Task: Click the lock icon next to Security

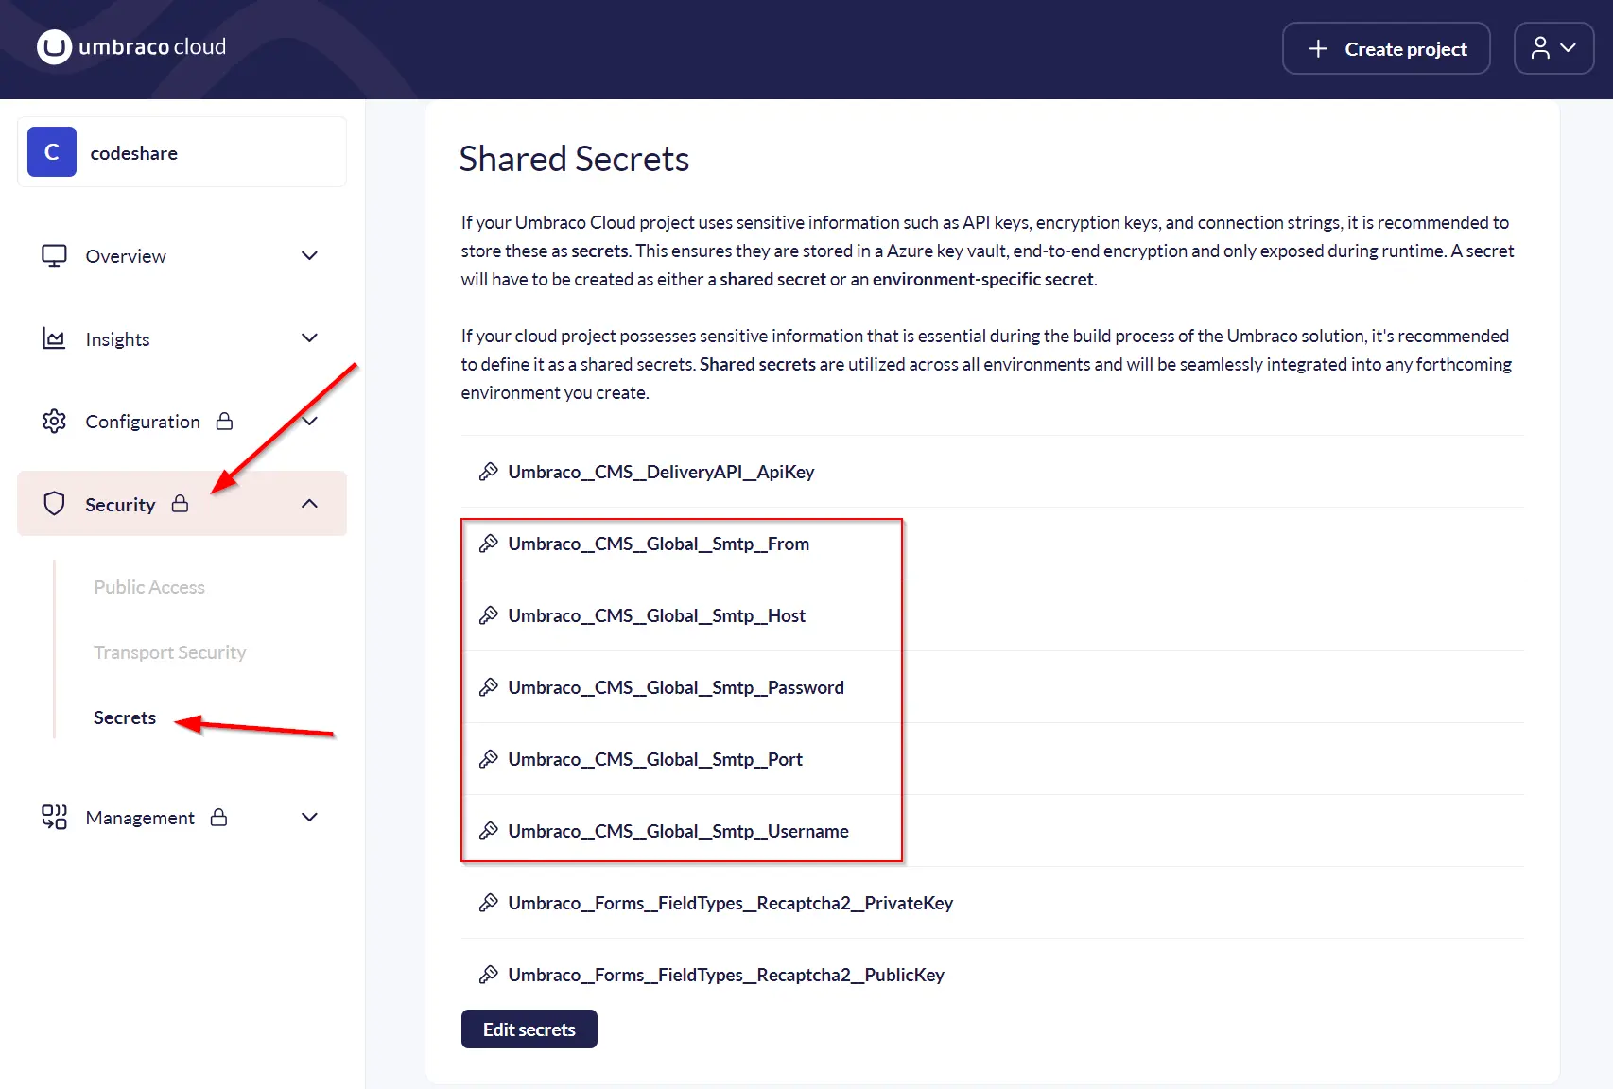Action: pos(180,504)
